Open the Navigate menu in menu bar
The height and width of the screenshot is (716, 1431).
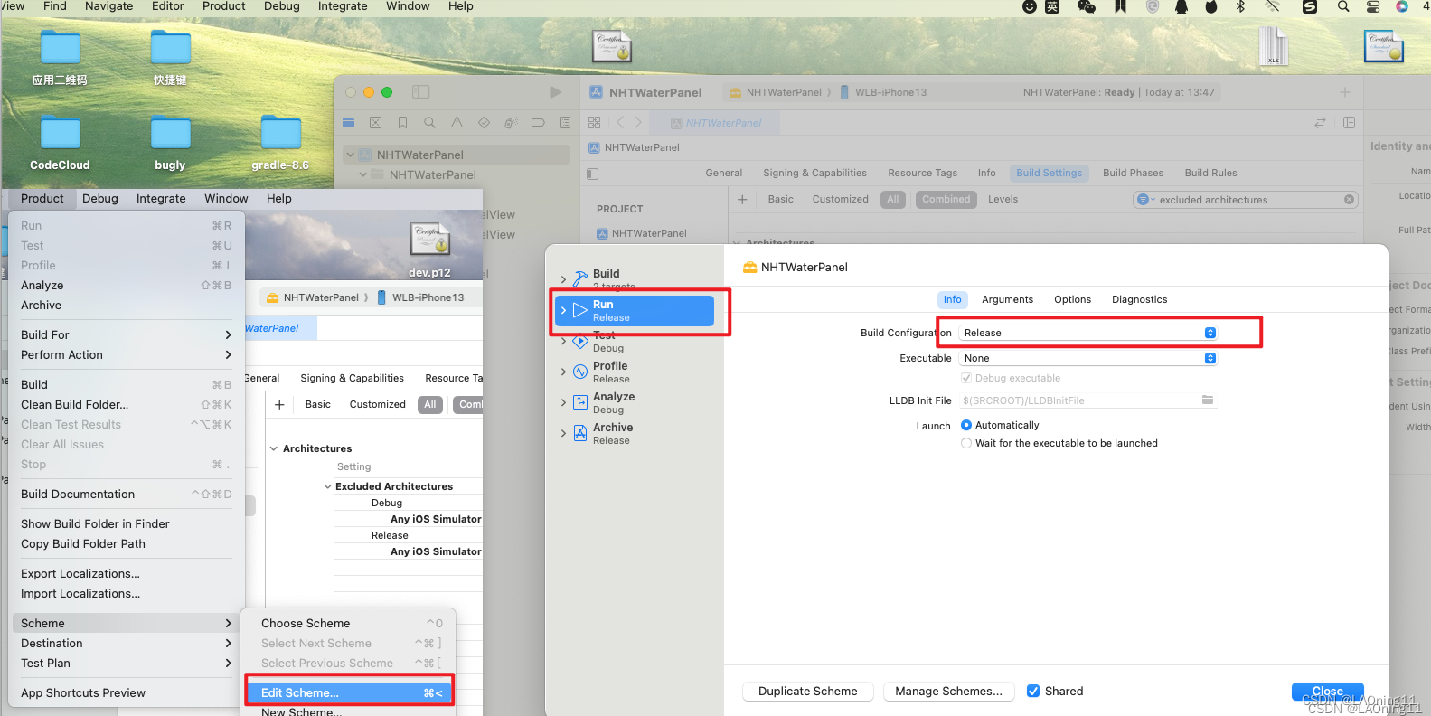click(x=109, y=6)
